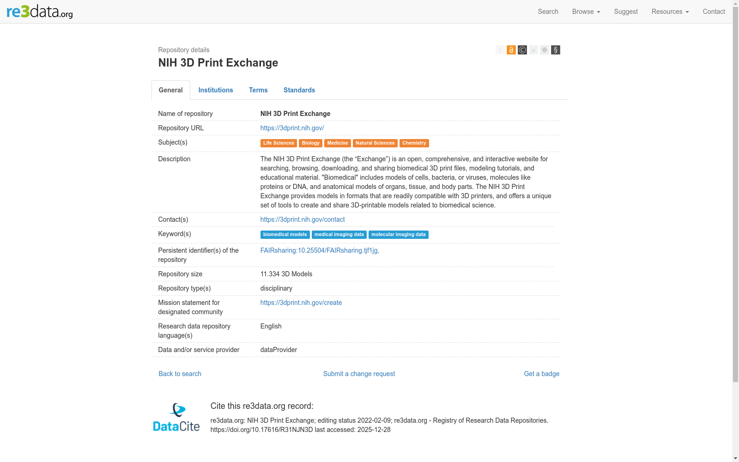The image size is (739, 462).
Task: Click the 'Repository details' label above the title
Action: 184,50
